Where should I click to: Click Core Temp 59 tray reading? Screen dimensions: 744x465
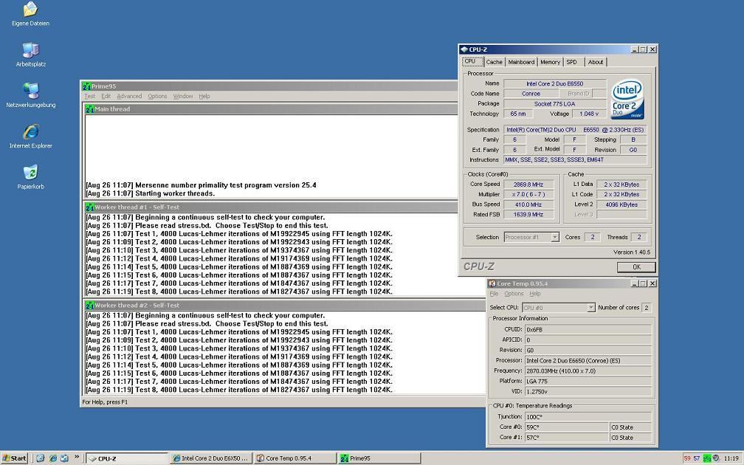click(687, 458)
